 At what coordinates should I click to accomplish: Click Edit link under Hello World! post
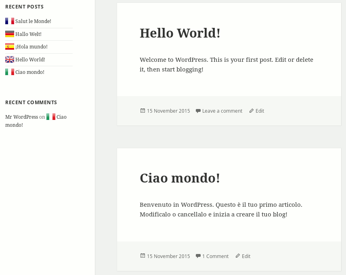tap(260, 111)
